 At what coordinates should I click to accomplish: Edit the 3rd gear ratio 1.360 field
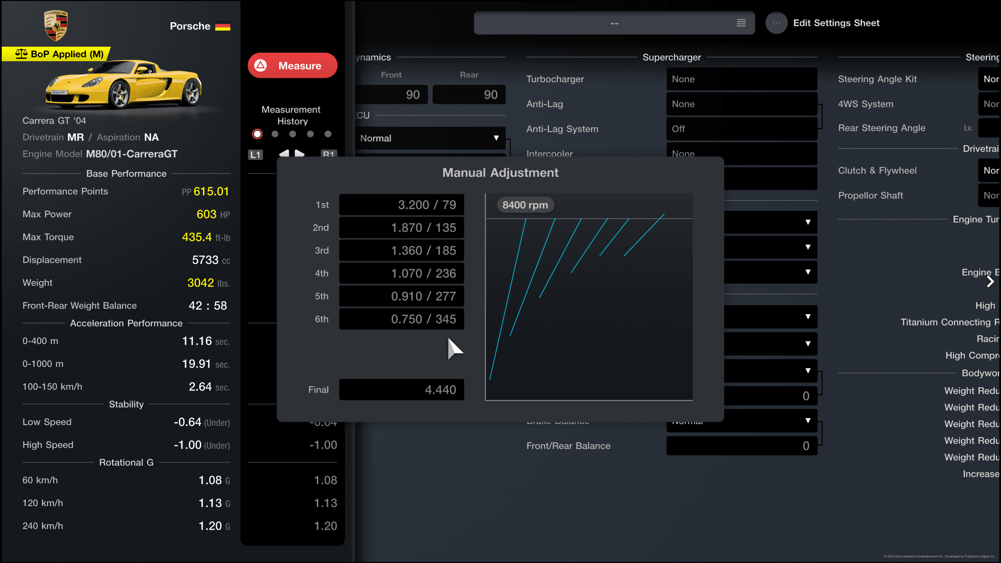click(401, 250)
